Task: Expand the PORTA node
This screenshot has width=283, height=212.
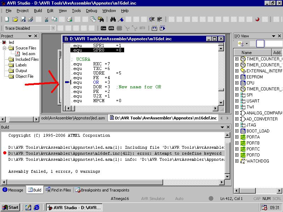Action: (237, 137)
